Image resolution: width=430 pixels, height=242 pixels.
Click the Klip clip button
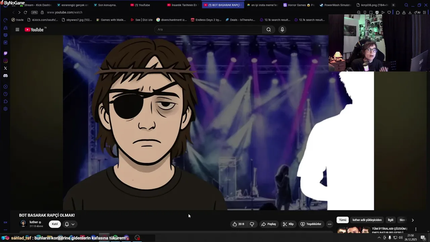(x=288, y=224)
